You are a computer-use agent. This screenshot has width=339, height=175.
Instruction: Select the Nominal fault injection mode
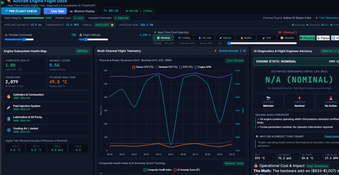[x=163, y=38]
